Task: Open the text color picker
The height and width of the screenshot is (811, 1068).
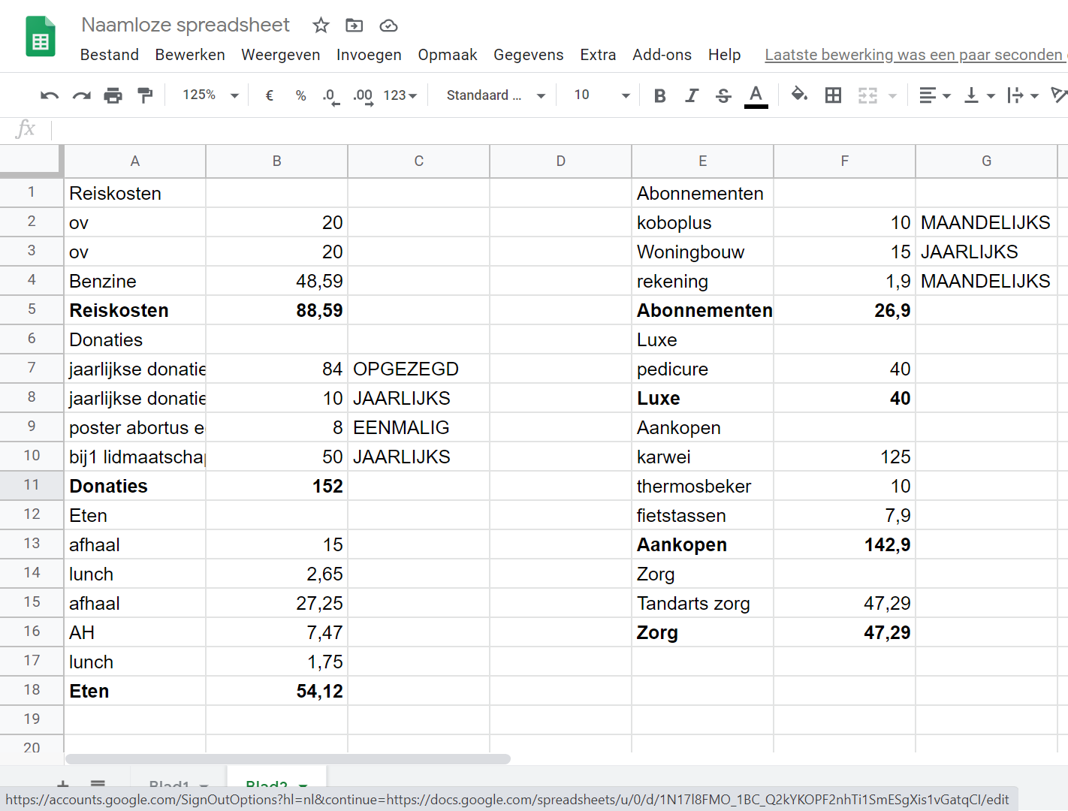Action: tap(756, 96)
